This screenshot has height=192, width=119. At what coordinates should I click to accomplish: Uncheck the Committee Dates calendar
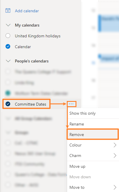pos(8,104)
